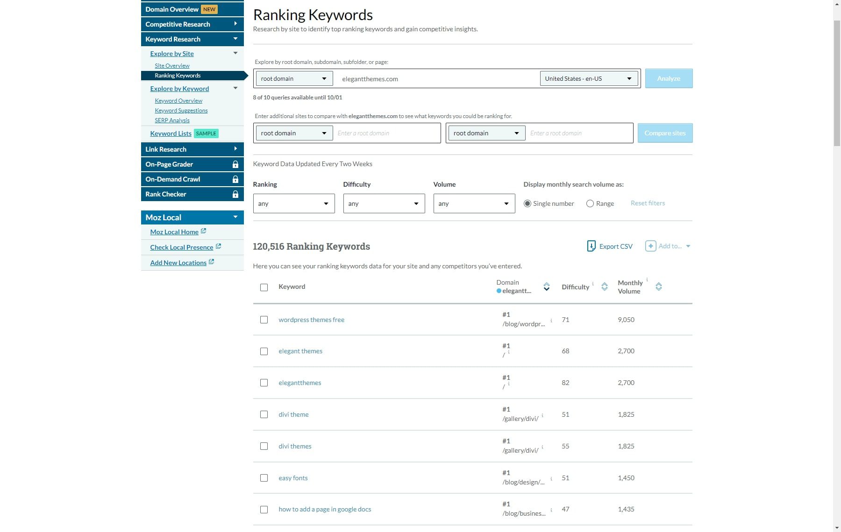The height and width of the screenshot is (532, 841).
Task: Open Moz Local Home via external link icon
Action: (203, 231)
